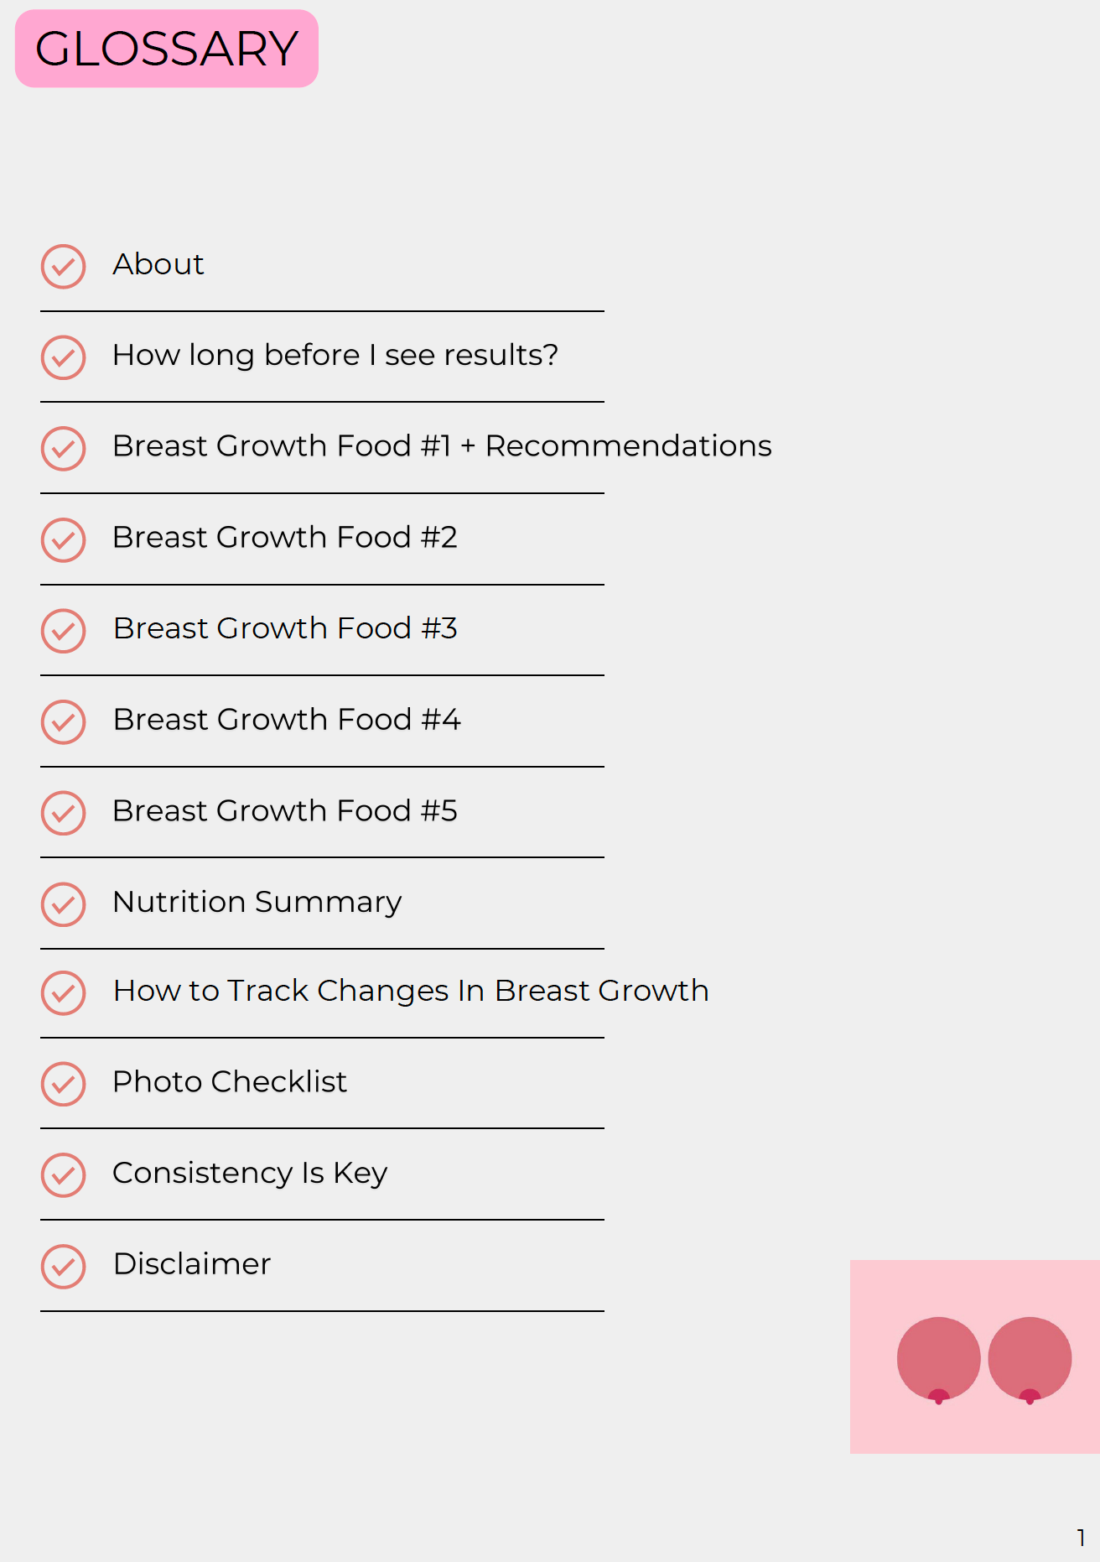Click check icon beside Breast Growth Food #2

pos(64,539)
